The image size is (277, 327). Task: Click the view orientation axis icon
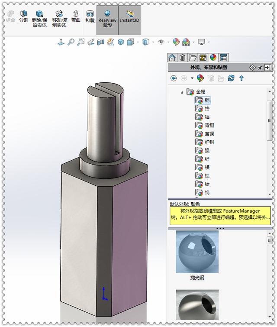[61, 42]
